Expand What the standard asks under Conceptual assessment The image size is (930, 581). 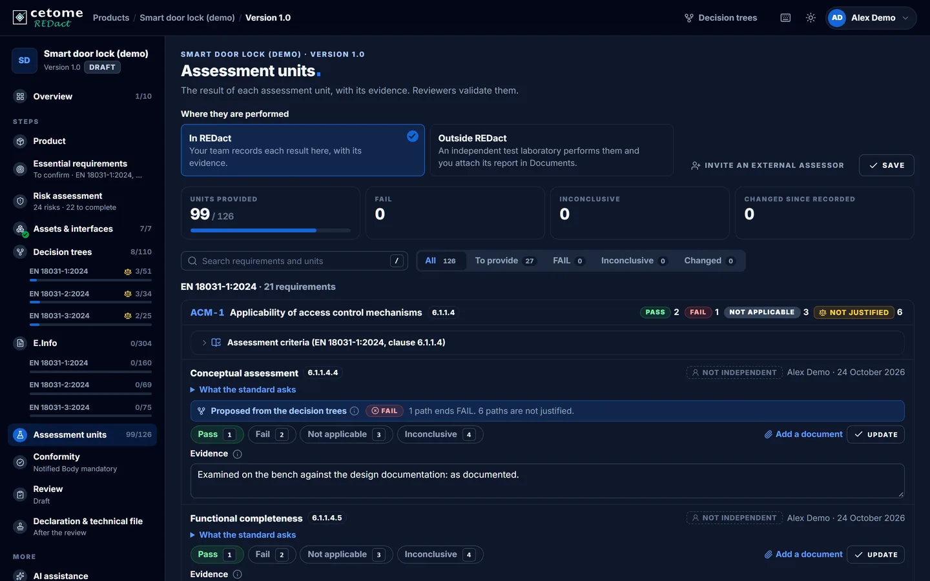click(243, 390)
